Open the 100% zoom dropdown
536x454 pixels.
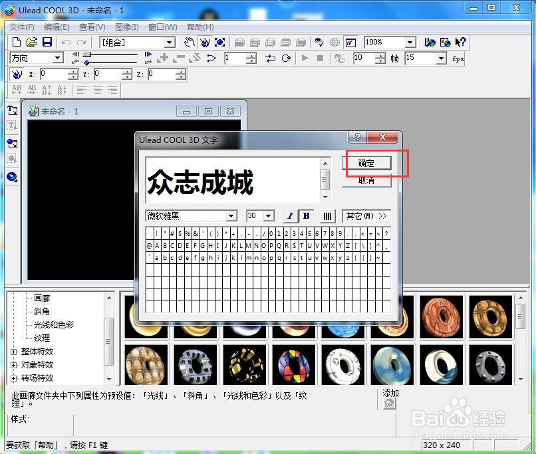click(410, 43)
